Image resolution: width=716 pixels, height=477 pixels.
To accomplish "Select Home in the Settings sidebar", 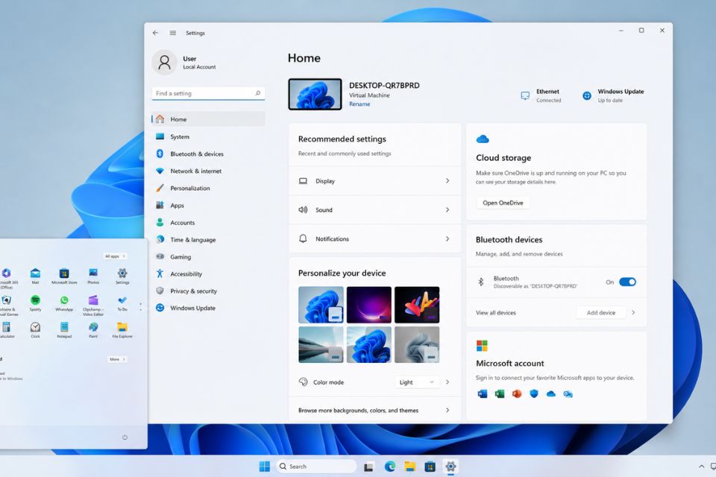I will [208, 119].
